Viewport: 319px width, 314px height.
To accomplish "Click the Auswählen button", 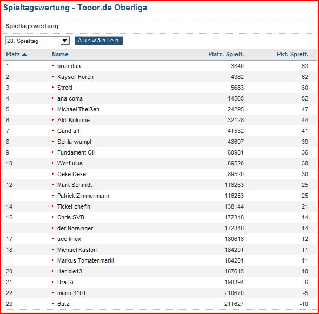I will coord(99,41).
